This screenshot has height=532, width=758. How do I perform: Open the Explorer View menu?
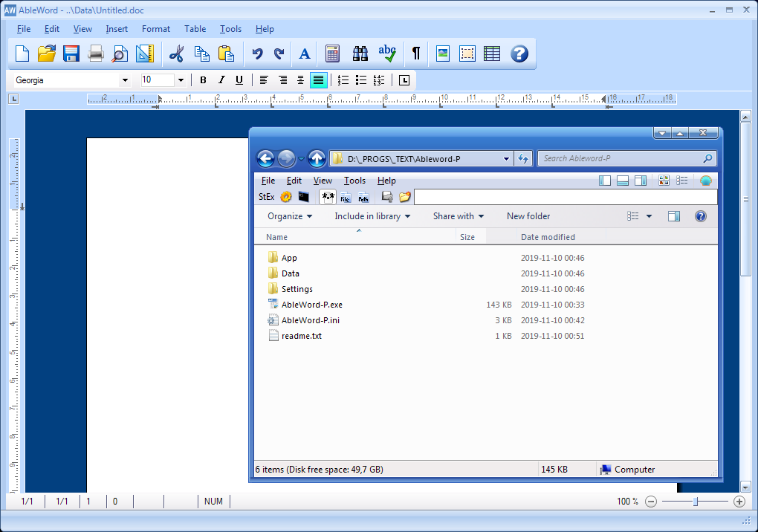click(323, 181)
